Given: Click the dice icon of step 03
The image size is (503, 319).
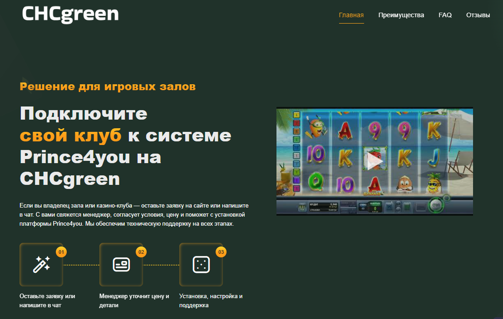Looking at the screenshot, I should point(201,265).
